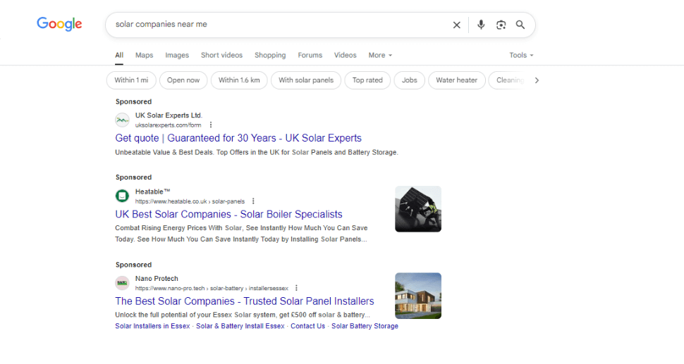
Task: Click into the search text field
Action: [x=279, y=25]
